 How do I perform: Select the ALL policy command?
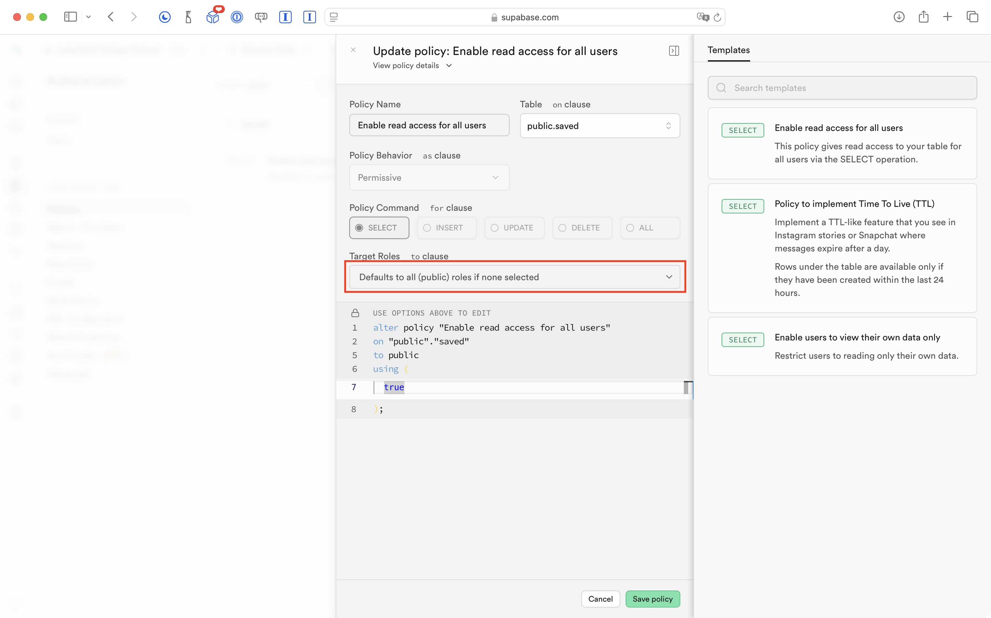coord(650,228)
